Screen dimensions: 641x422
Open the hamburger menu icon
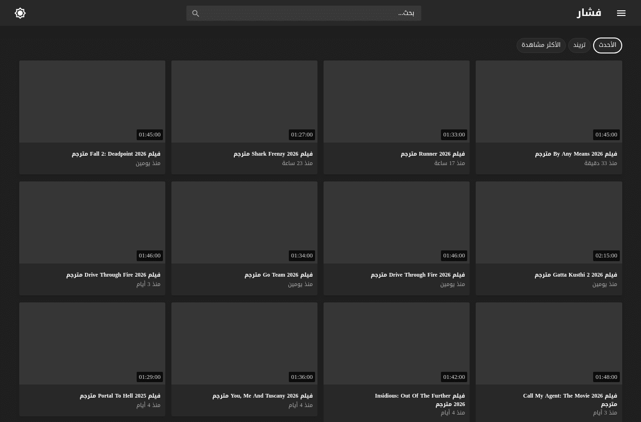point(621,13)
